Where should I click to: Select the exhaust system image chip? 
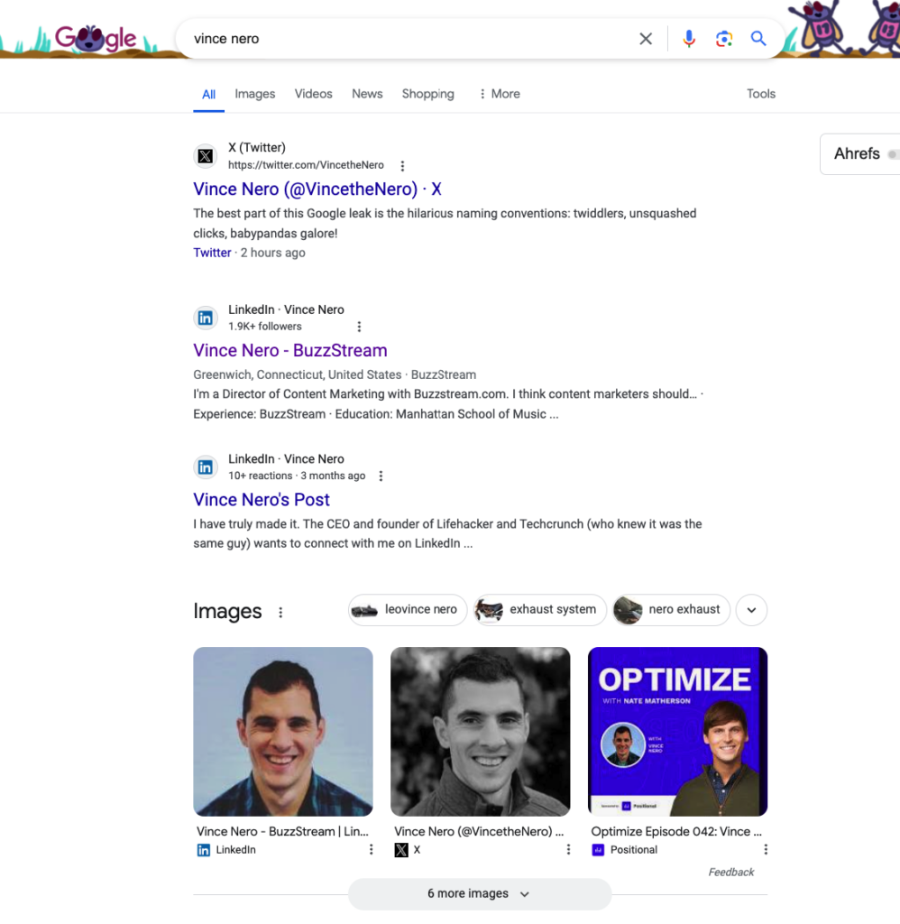538,610
